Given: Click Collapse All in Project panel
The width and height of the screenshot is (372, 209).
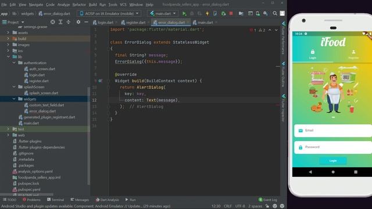Looking at the screenshot, I should pyautogui.click(x=69, y=22).
